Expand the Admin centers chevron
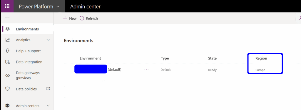 click(x=48, y=106)
